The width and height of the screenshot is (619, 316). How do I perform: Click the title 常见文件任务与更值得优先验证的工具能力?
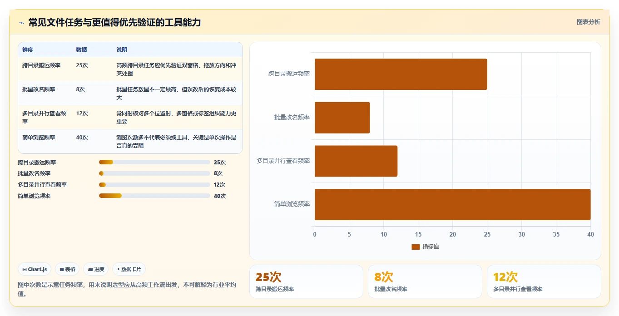[x=114, y=22]
